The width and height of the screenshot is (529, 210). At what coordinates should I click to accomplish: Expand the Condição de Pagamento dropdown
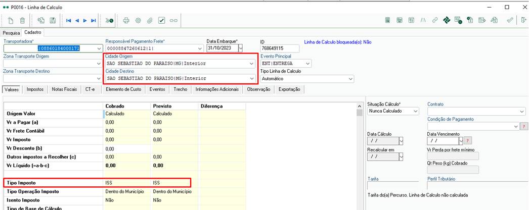(x=516, y=126)
